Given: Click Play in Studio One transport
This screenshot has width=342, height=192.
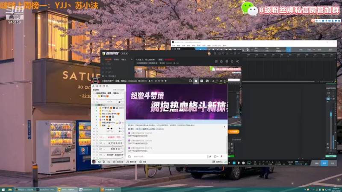Looking at the screenshot, I should point(239,163).
